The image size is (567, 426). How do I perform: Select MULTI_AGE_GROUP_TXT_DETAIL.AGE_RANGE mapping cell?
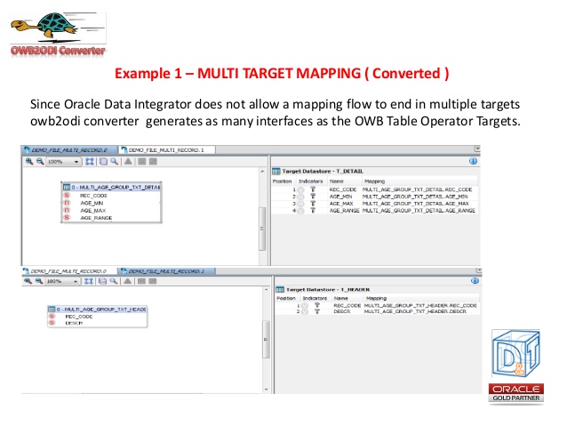(x=419, y=210)
